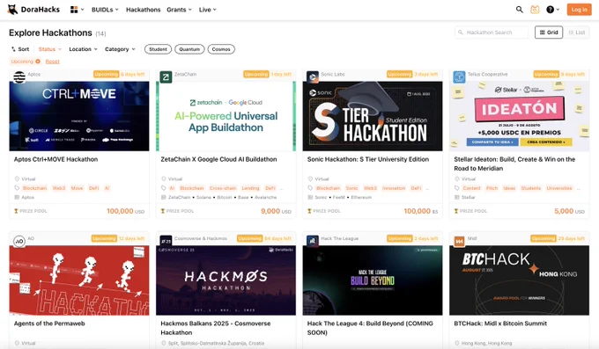Screen dimensions: 599x349
Task: Click the Cross-chain tag on ZetaChain card
Action: (x=223, y=188)
